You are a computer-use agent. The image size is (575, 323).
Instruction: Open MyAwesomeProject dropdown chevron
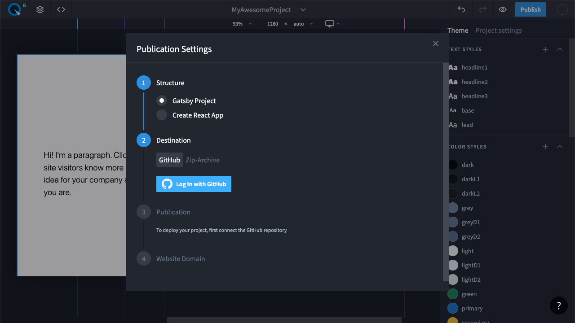[303, 10]
